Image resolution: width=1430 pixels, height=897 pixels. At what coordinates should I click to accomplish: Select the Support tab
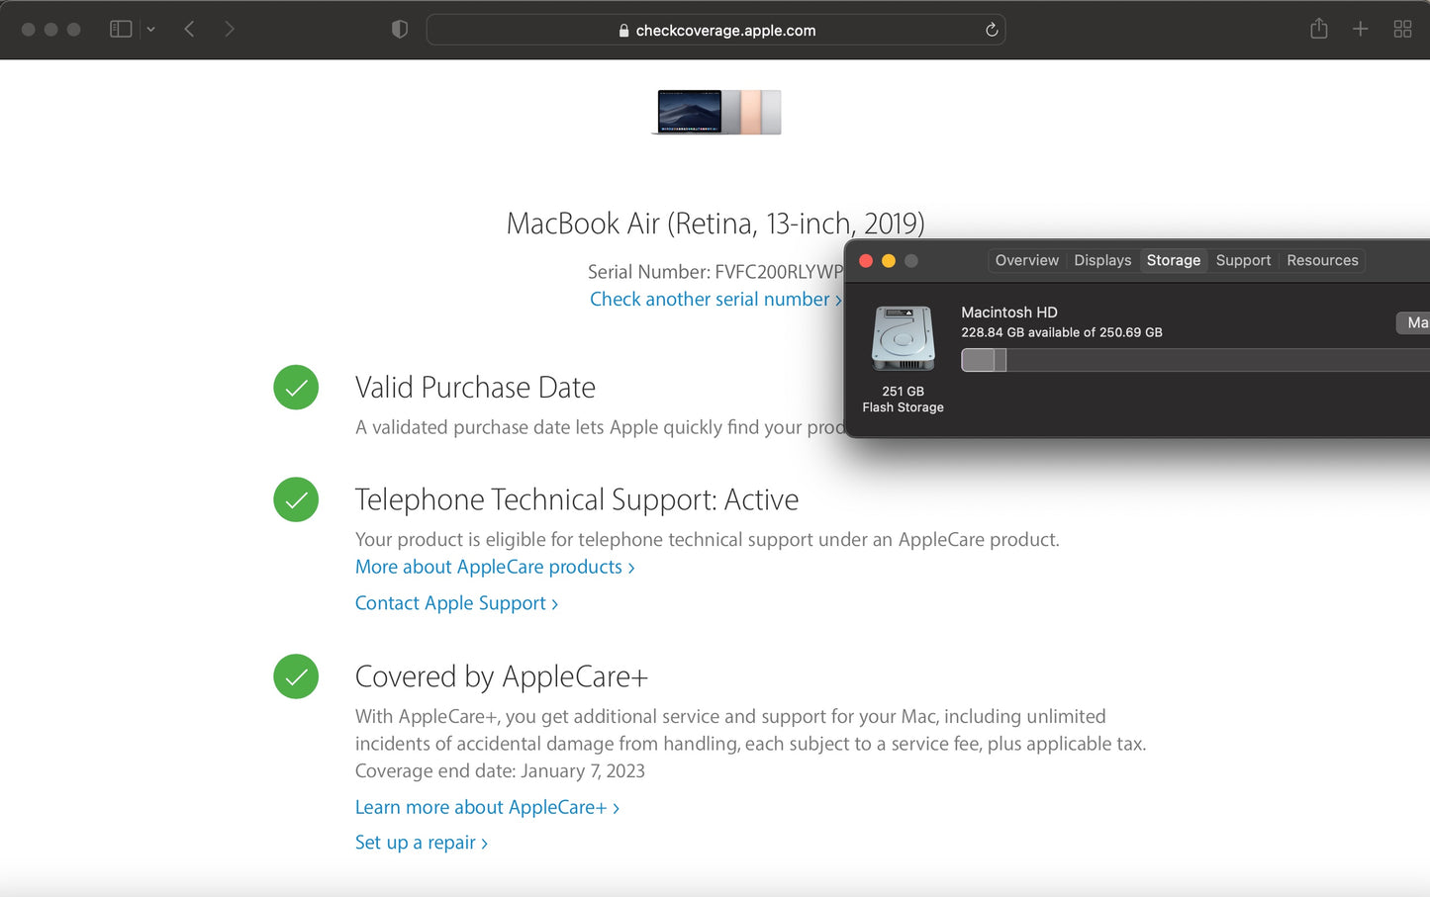(x=1243, y=260)
